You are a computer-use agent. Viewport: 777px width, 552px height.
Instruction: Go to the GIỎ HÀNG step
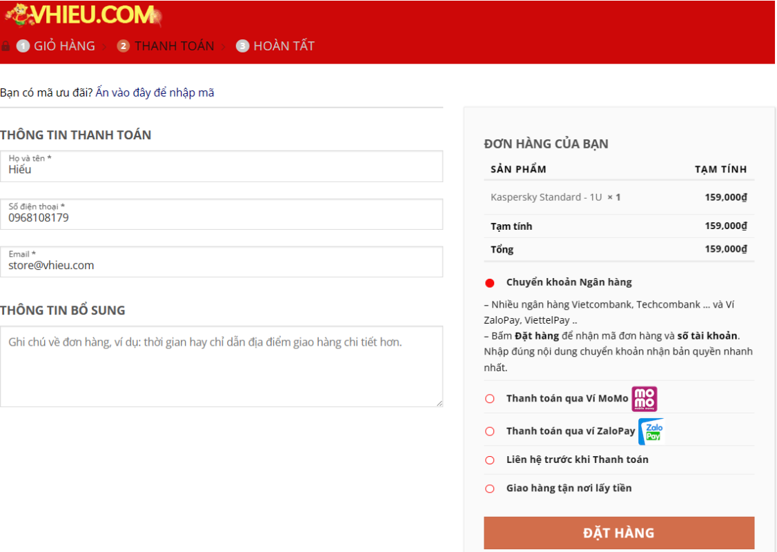[x=64, y=46]
